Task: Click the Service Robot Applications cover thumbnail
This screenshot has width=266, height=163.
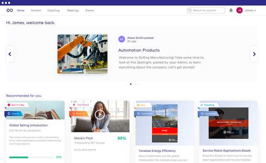Action: (x=229, y=123)
